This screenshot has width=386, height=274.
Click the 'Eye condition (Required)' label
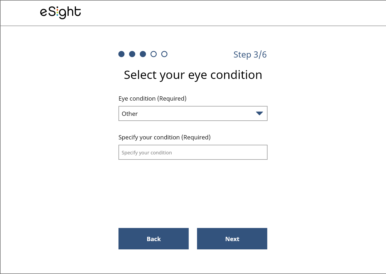point(153,98)
